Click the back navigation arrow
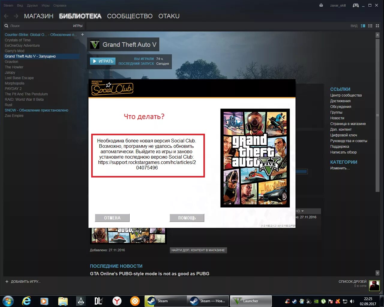 click(6, 16)
